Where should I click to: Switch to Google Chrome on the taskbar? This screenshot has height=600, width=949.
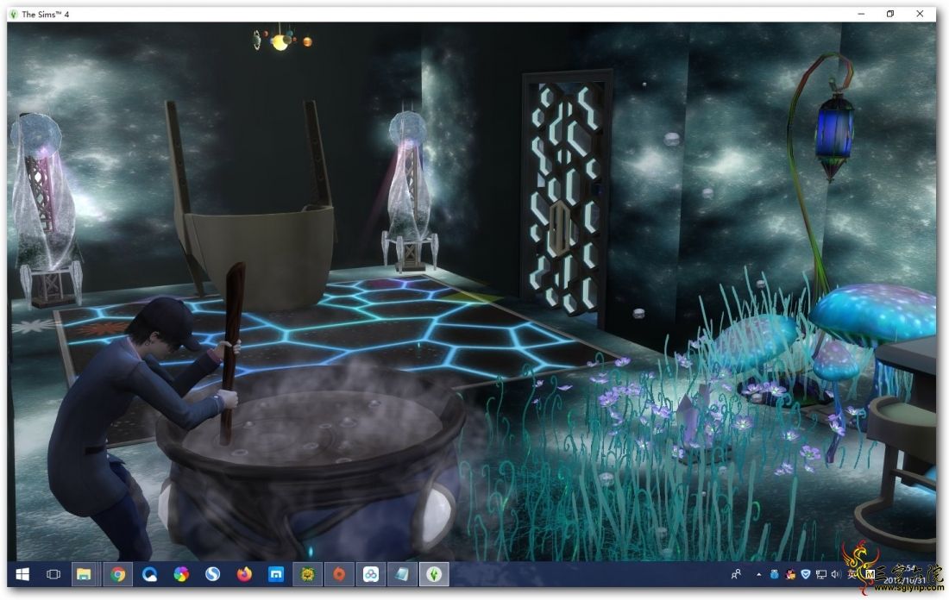118,574
